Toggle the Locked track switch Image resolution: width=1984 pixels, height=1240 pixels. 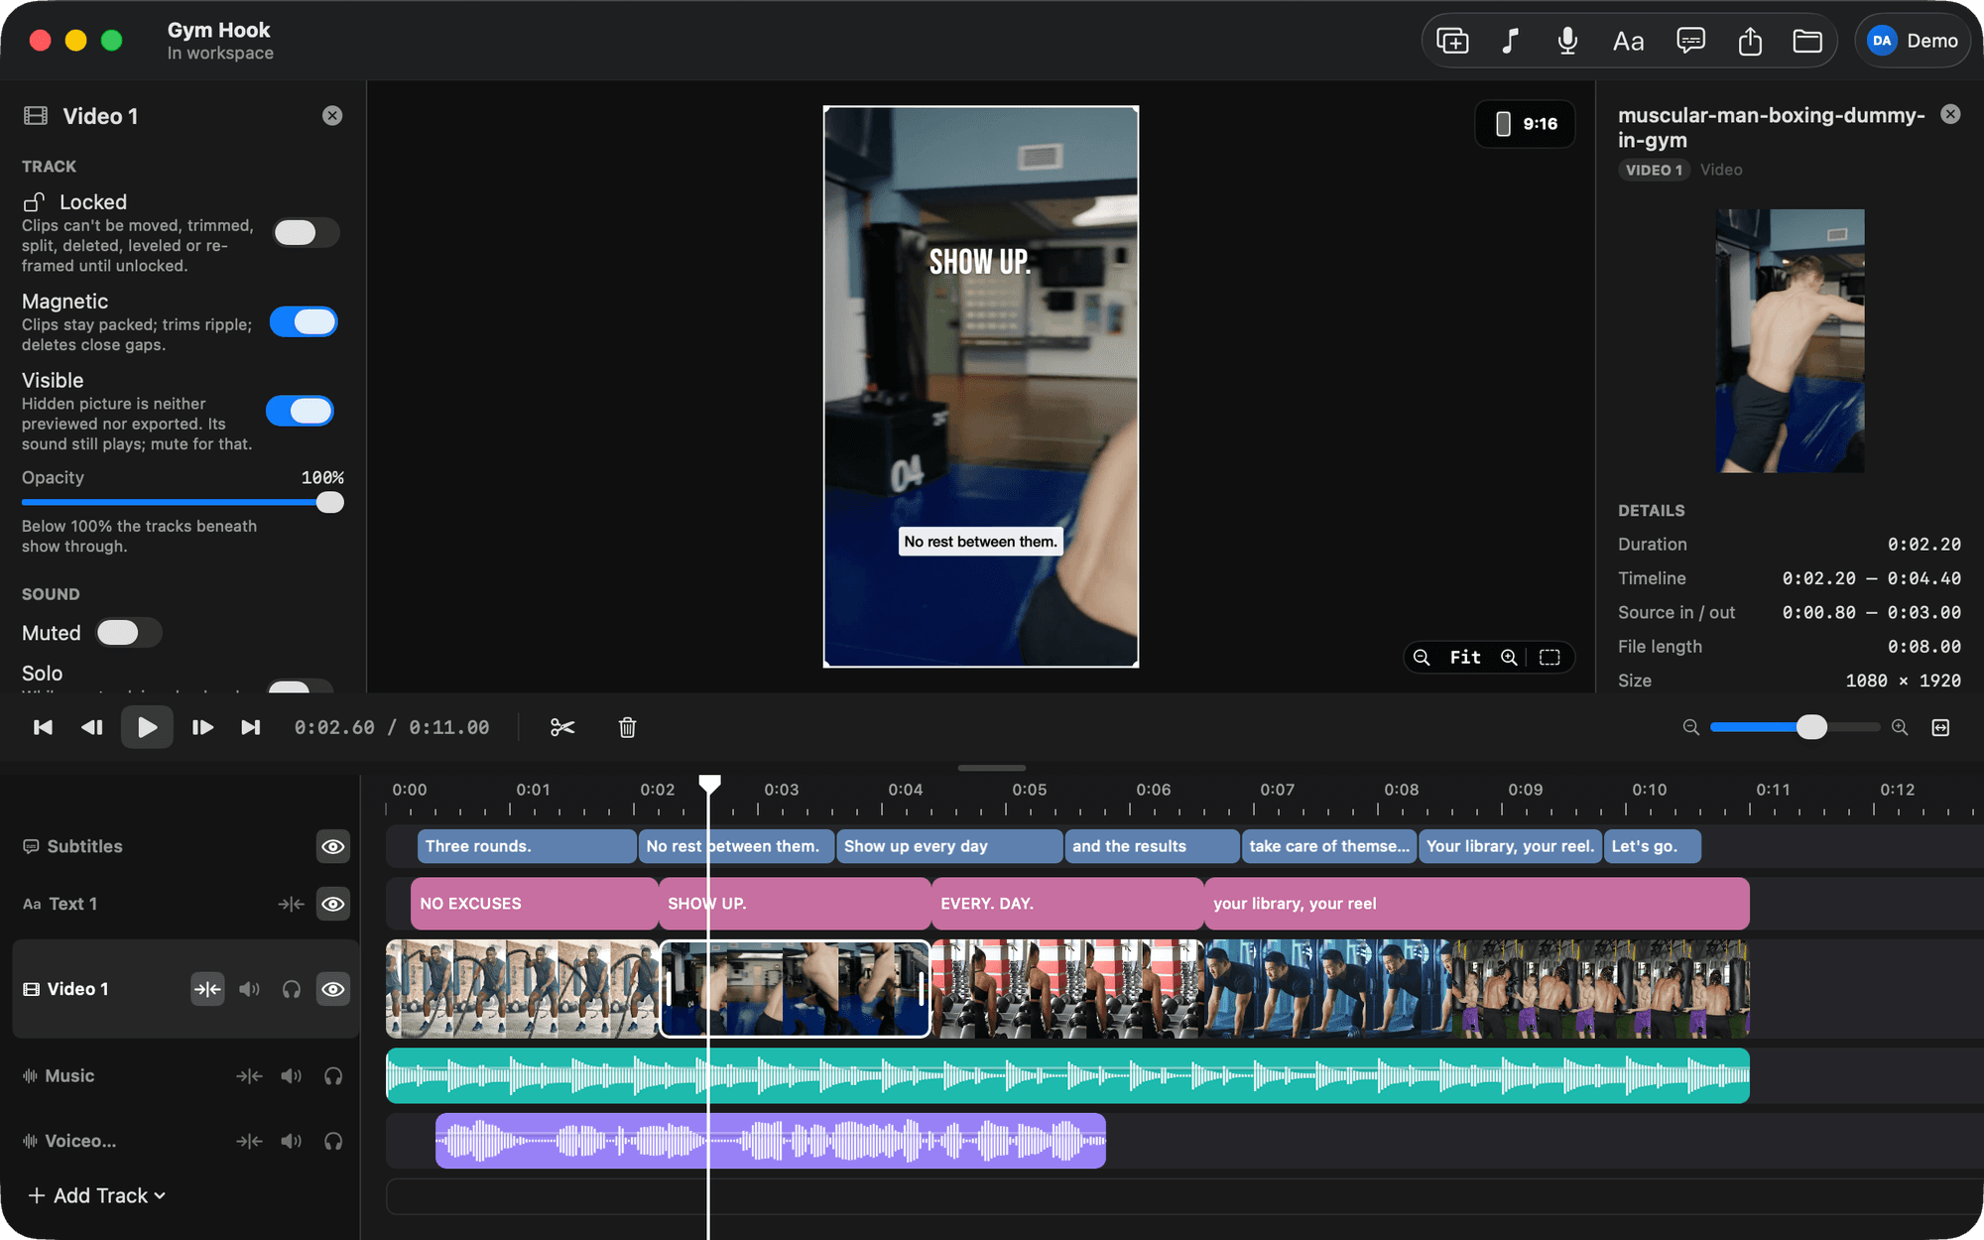[307, 233]
